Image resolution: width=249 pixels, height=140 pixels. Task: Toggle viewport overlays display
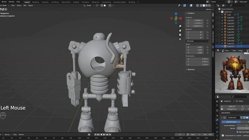click(191, 5)
